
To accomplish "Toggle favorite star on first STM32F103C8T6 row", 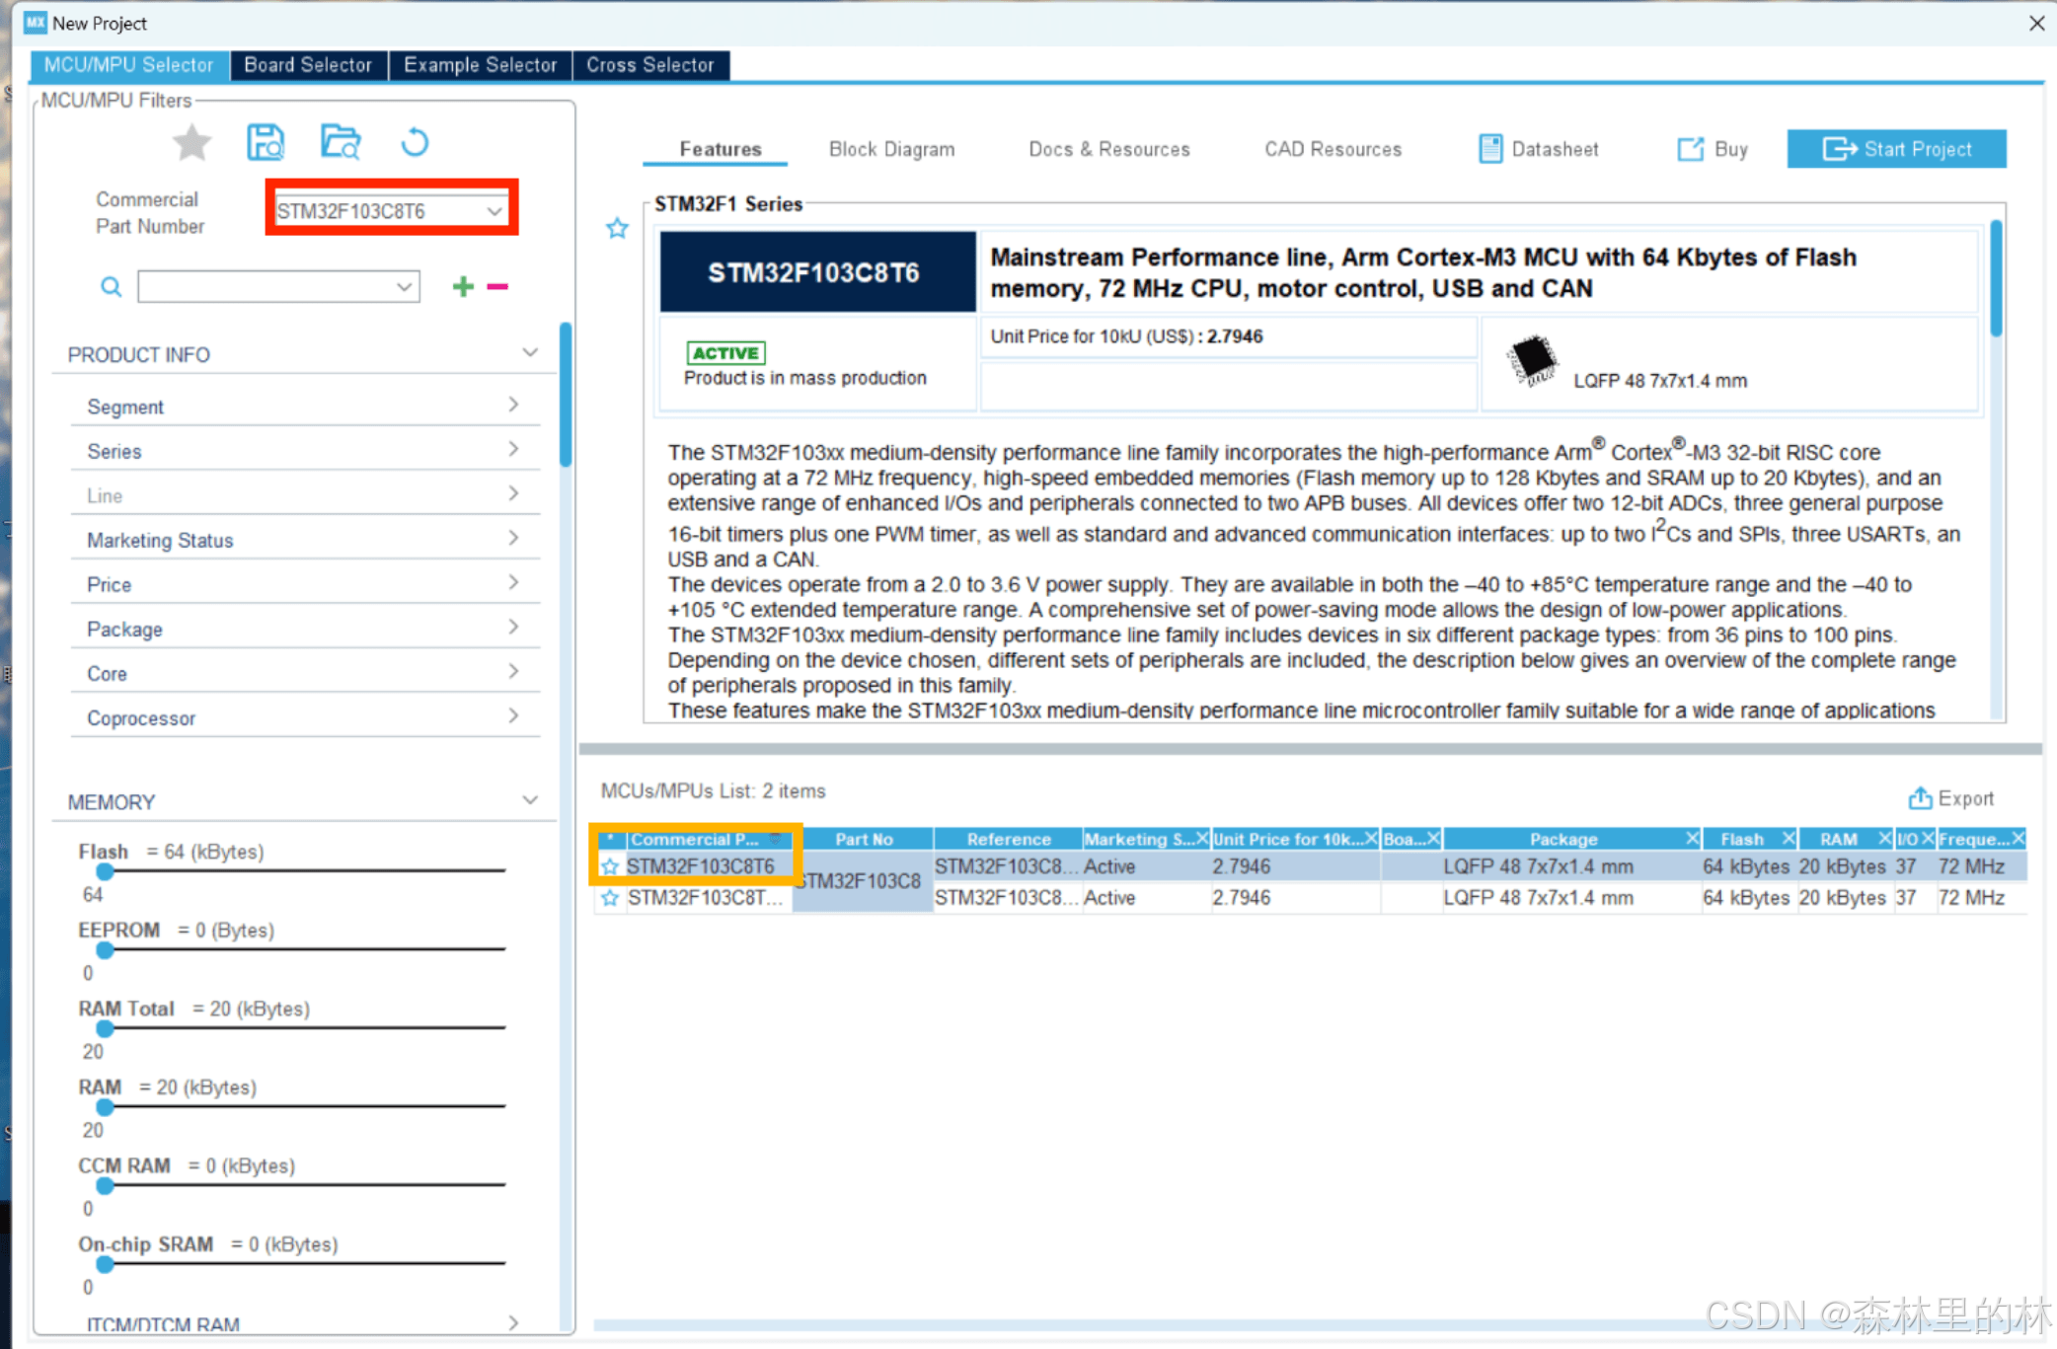I will [610, 867].
